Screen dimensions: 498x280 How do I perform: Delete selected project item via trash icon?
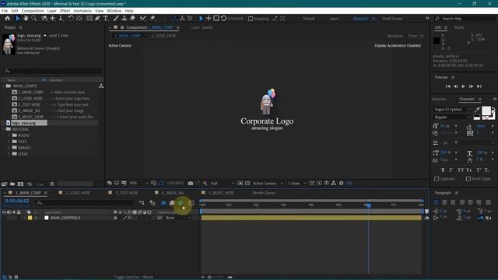tap(52, 184)
